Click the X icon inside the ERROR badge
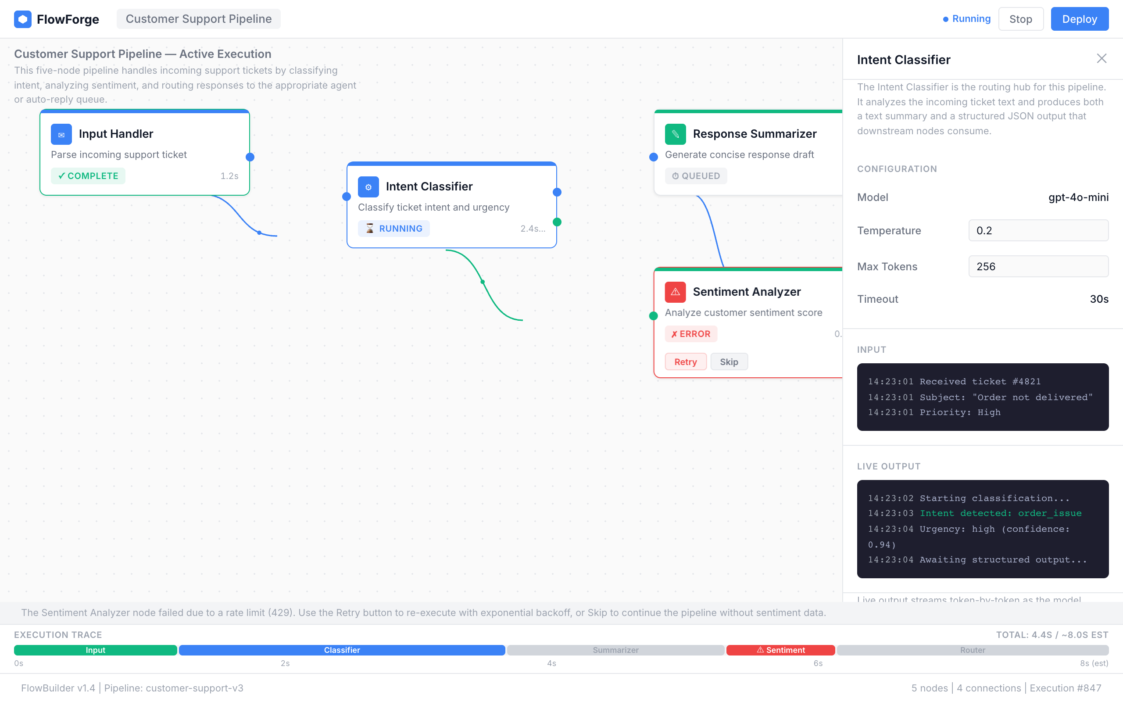The image size is (1123, 702). 675,333
